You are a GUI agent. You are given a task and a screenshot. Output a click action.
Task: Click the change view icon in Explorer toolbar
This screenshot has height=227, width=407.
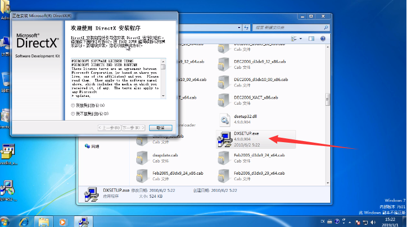[294, 39]
